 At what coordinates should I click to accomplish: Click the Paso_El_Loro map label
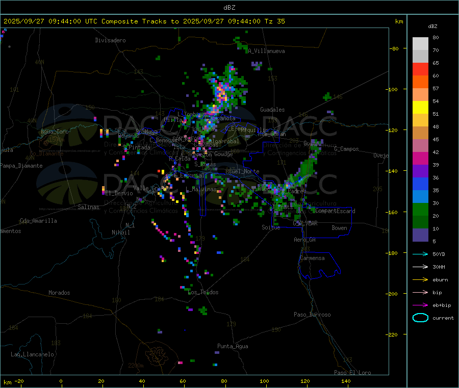(352, 373)
